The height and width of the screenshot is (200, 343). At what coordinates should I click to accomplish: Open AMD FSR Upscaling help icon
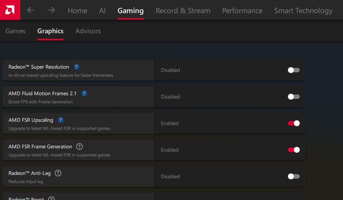(61, 120)
